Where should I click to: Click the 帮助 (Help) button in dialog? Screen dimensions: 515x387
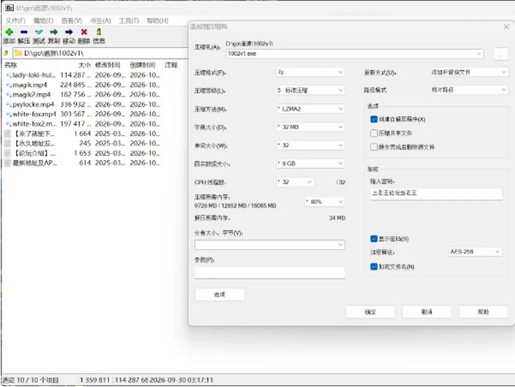pyautogui.click(x=483, y=312)
